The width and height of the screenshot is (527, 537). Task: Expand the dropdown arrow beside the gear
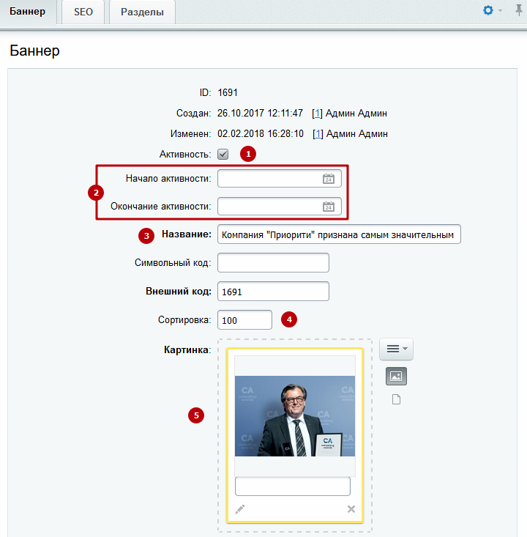coord(501,10)
